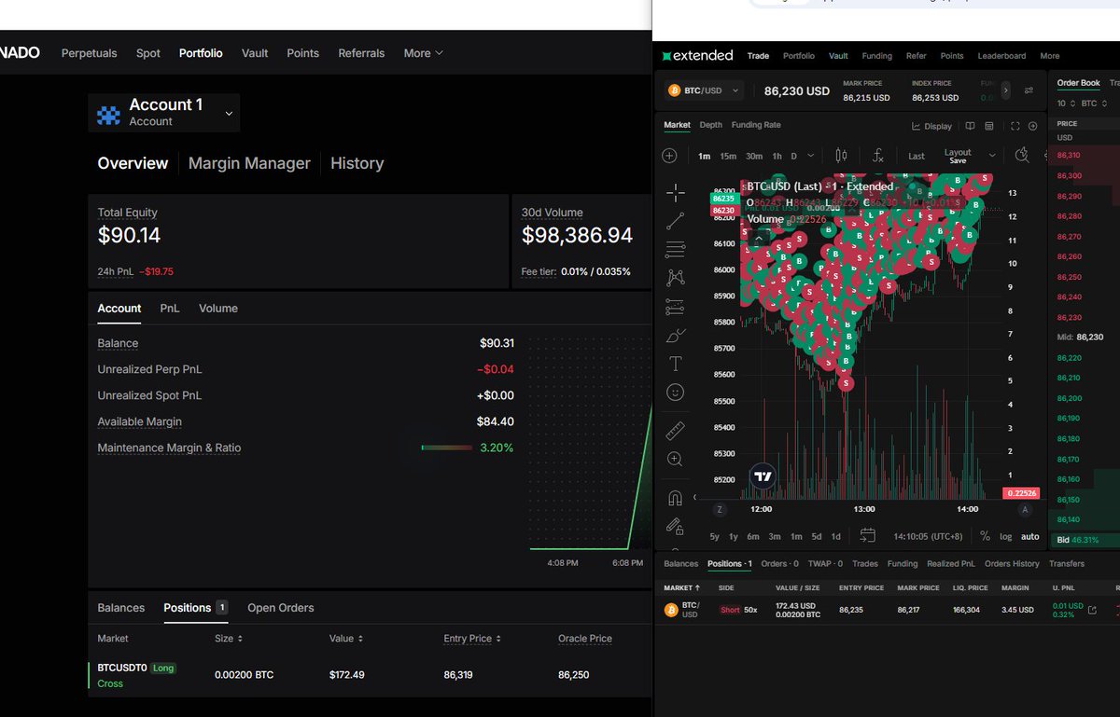
Task: Change order book unit BTC selector
Action: point(1093,103)
